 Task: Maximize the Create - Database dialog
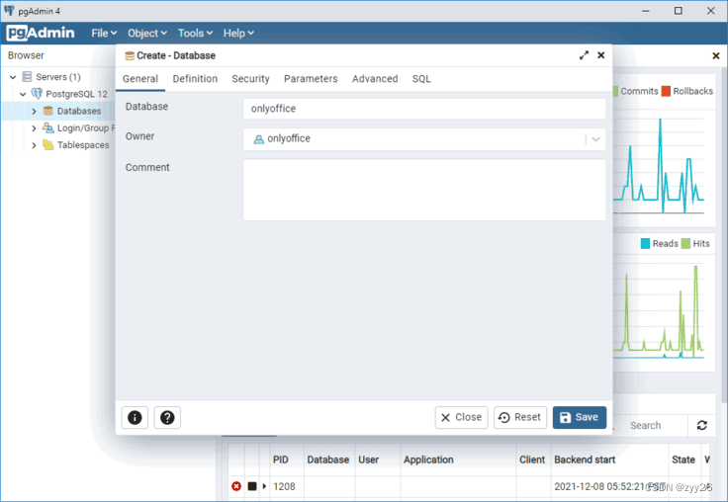point(584,55)
